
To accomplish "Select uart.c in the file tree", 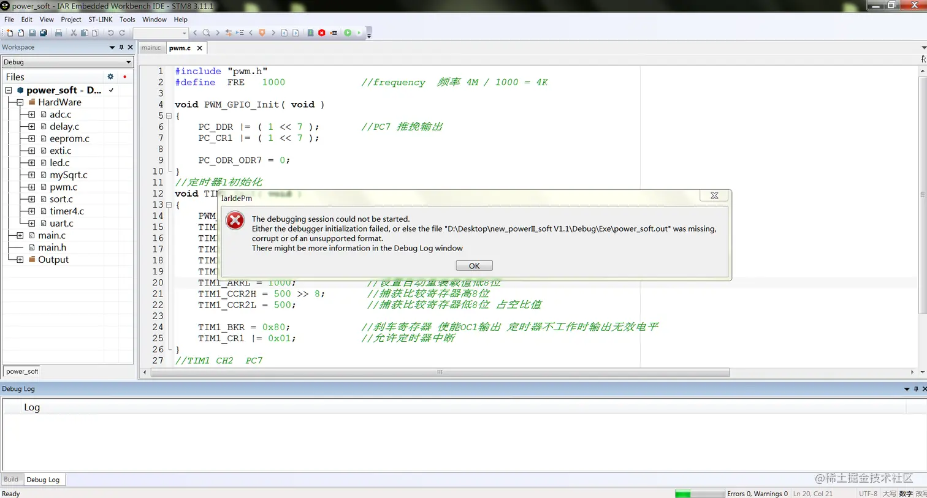I will [x=61, y=224].
